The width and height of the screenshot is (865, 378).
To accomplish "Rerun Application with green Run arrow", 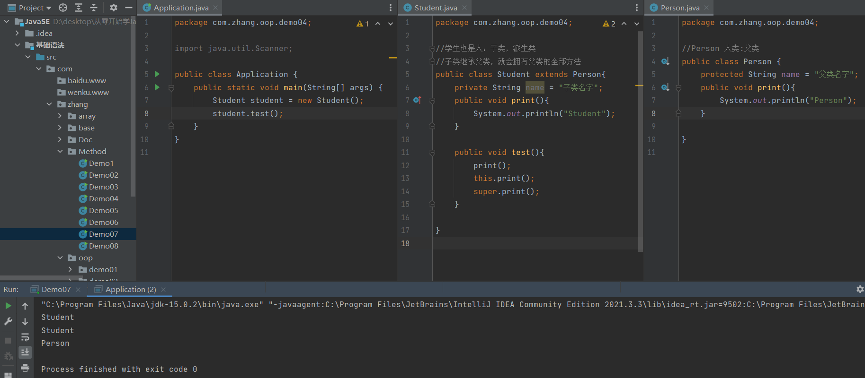I will (8, 306).
